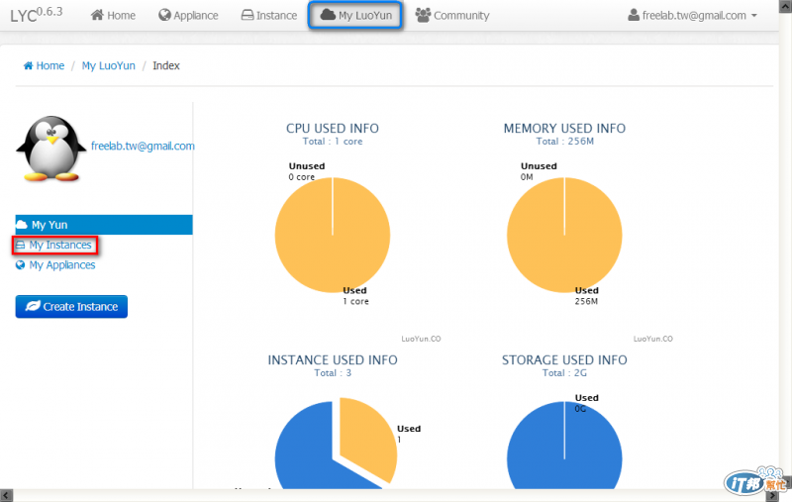Select the My LuoYun navbar tab
Viewport: 792px width, 502px height.
pyautogui.click(x=355, y=15)
